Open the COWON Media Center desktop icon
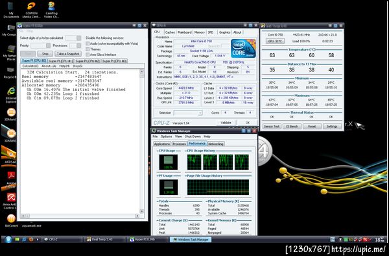Viewport: 389px width, 256px height. 32,10
